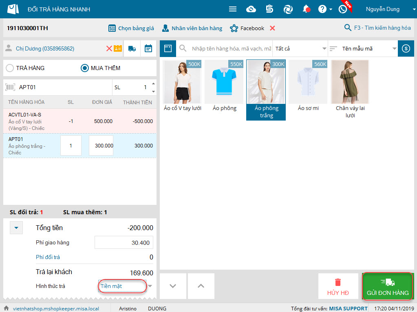
Task: Click the THÀNH TIỀN column header
Action: click(x=137, y=102)
